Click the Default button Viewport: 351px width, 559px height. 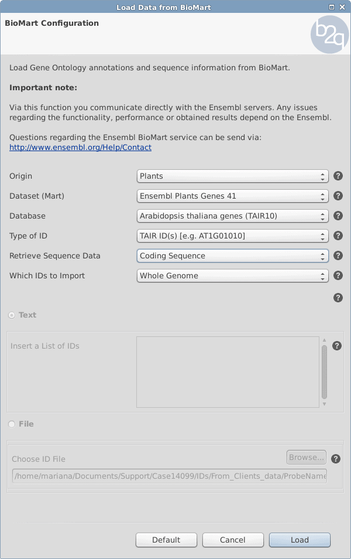(166, 540)
